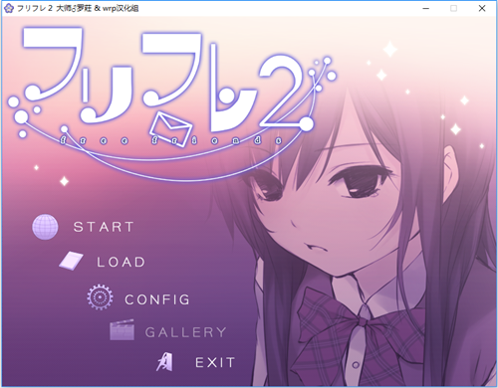498x388 pixels.
Task: Click the window title text in title bar
Action: (78, 8)
